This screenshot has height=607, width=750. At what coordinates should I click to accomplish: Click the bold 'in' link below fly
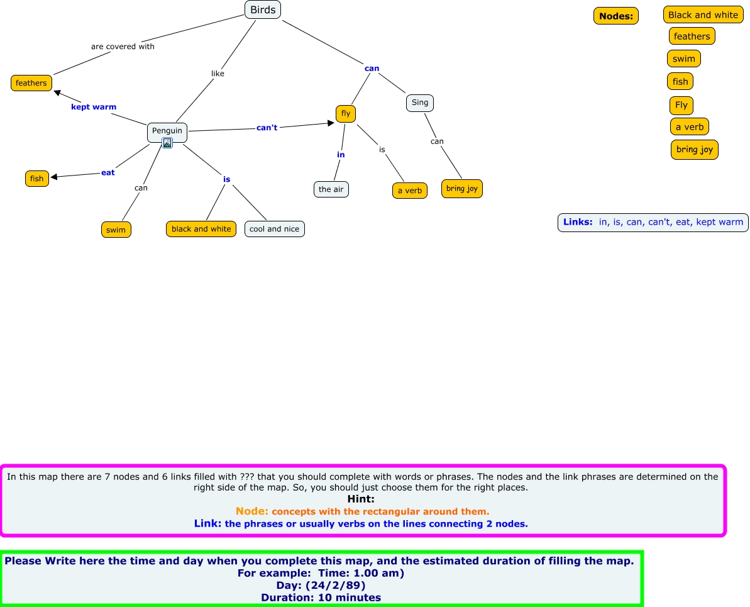pyautogui.click(x=341, y=155)
